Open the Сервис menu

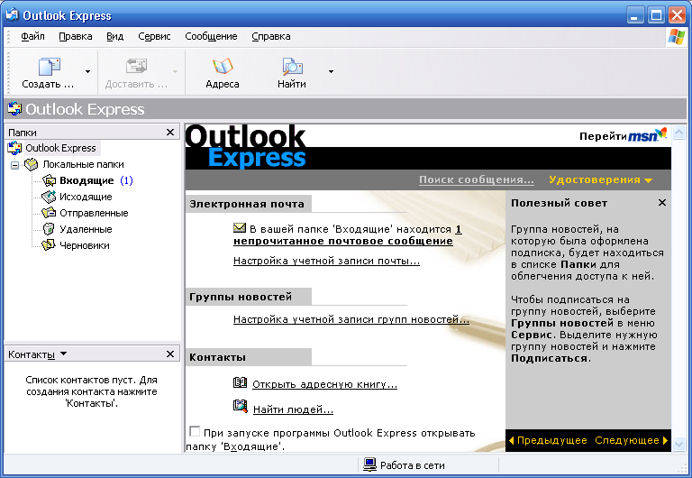coord(154,37)
